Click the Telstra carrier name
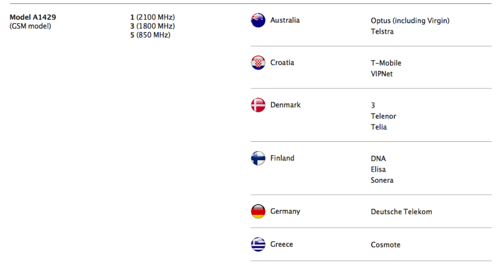 pyautogui.click(x=382, y=31)
